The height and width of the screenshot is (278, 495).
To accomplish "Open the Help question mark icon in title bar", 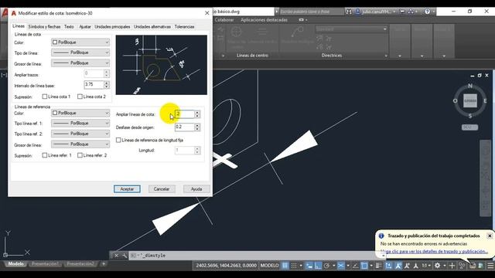I will point(427,12).
